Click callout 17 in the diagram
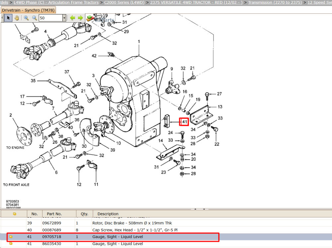 point(22,96)
